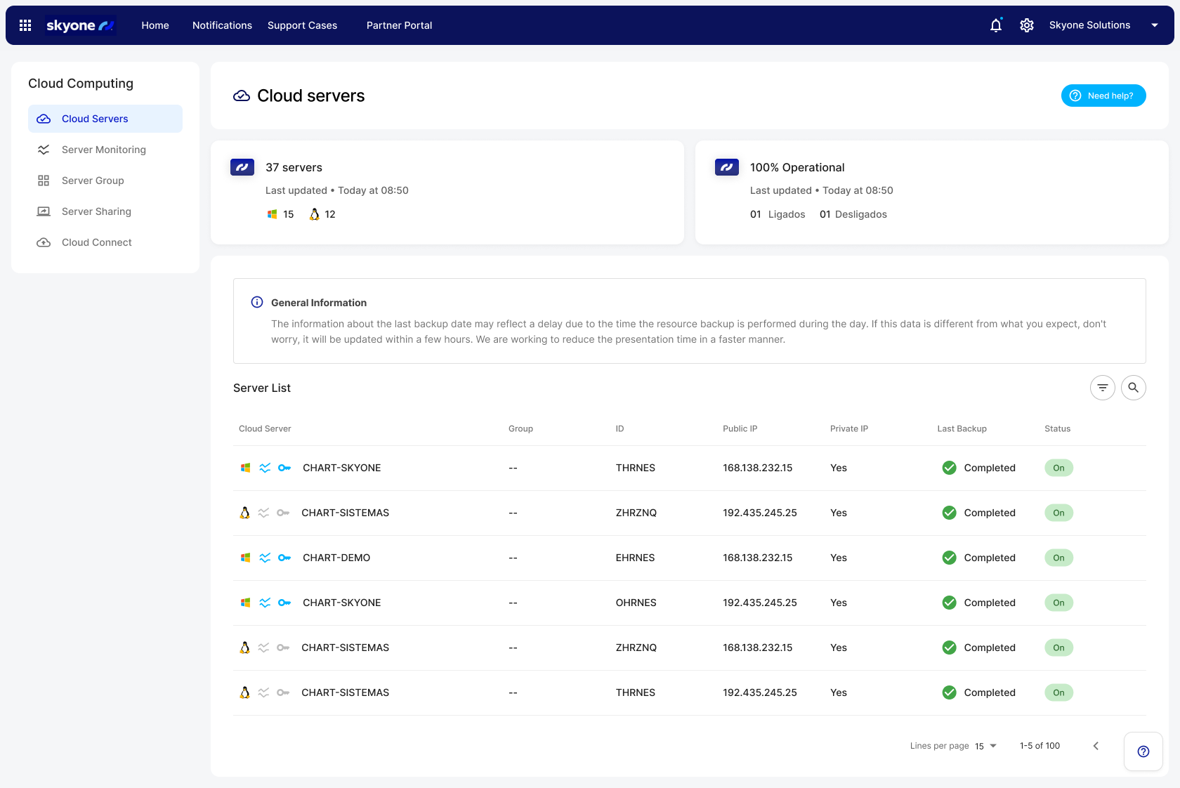Open monitoring icon for CHART-SKYONE with ID THRNES
Image resolution: width=1180 pixels, height=788 pixels.
coord(265,468)
